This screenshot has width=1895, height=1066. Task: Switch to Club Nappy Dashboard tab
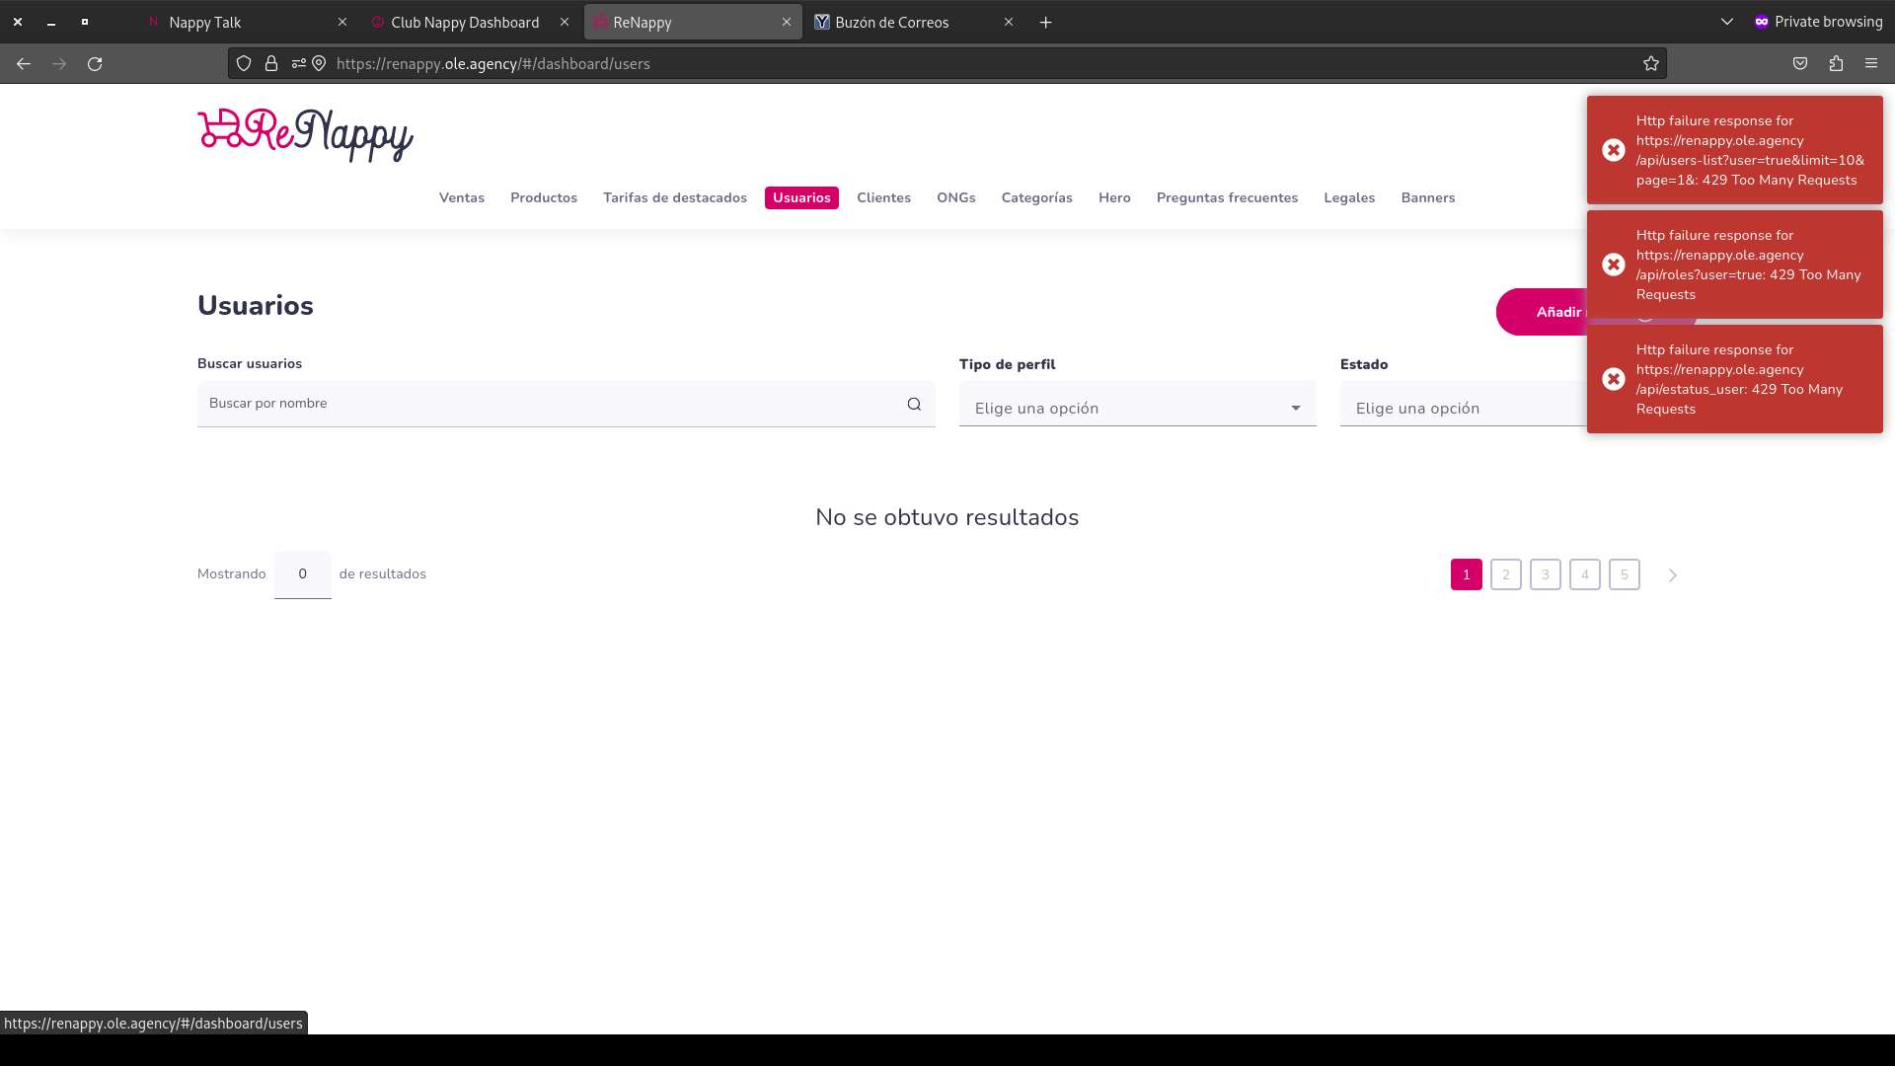click(464, 22)
